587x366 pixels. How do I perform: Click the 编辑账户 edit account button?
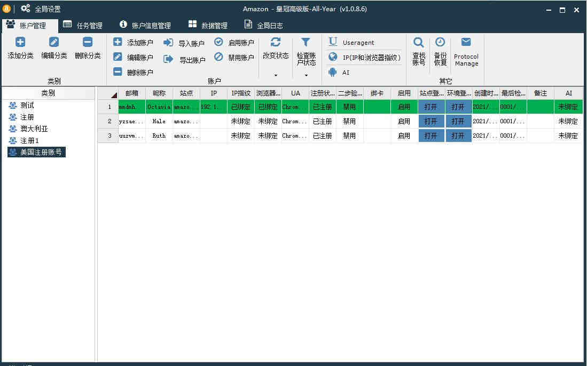coord(134,57)
